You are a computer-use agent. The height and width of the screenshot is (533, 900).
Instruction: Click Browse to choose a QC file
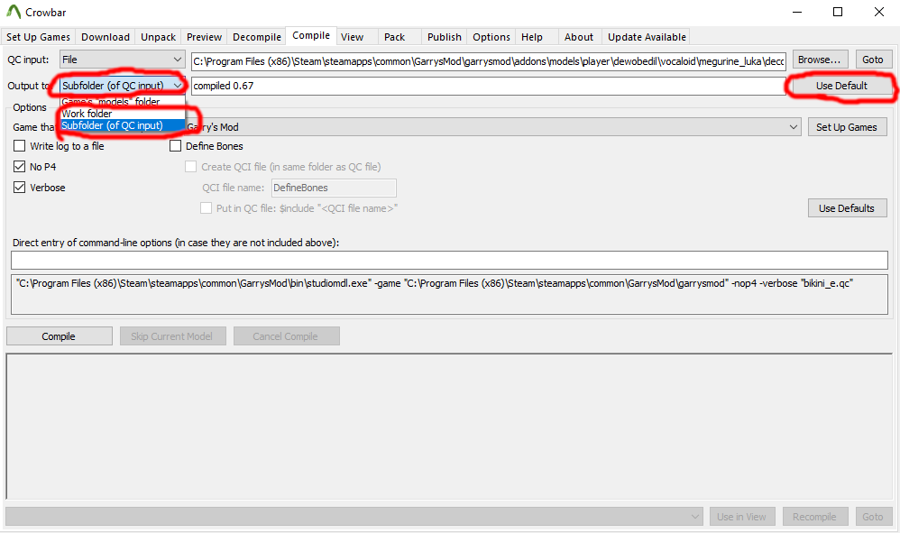tap(819, 60)
